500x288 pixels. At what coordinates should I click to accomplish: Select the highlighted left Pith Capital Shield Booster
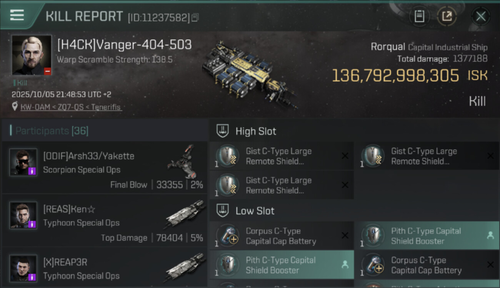tap(282, 265)
